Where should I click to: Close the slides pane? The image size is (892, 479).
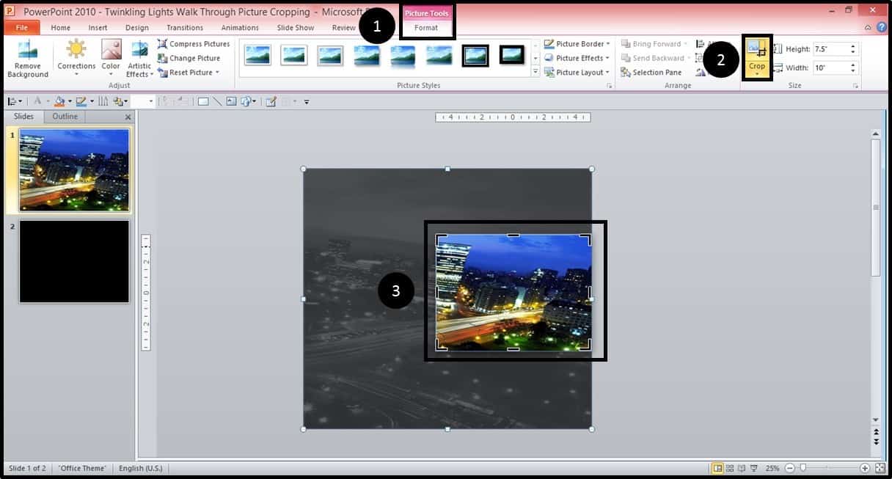[128, 117]
